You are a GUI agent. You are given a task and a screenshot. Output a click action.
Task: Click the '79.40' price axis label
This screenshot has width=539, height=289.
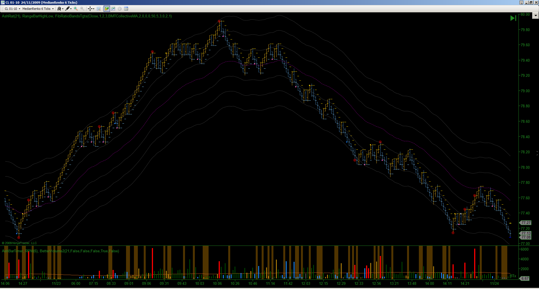tap(525, 60)
